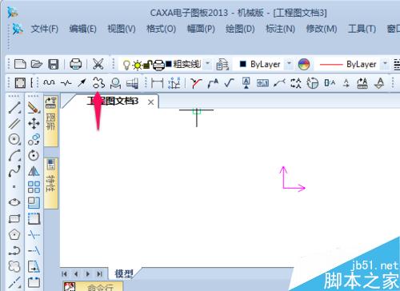Open the 工具(T) menu

click(x=362, y=29)
